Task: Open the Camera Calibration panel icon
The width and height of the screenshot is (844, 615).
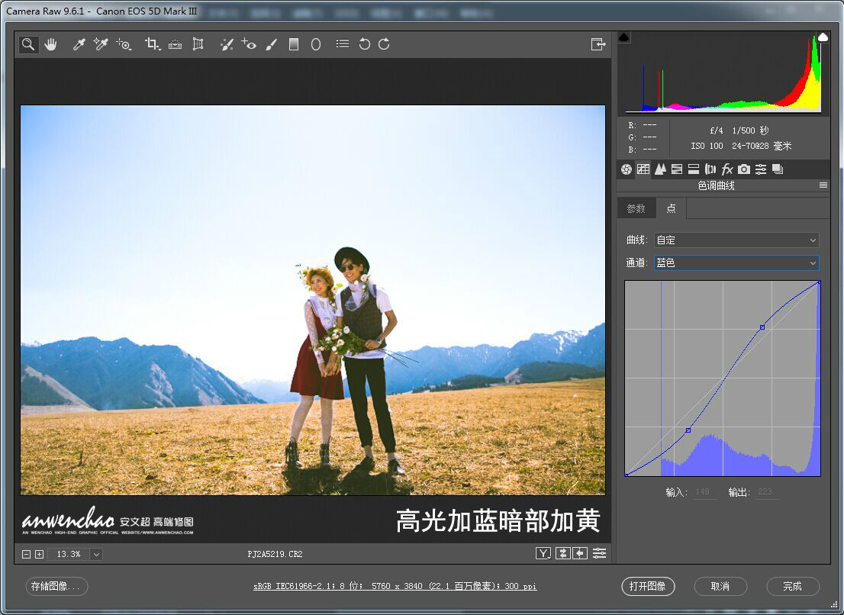Action: click(744, 169)
